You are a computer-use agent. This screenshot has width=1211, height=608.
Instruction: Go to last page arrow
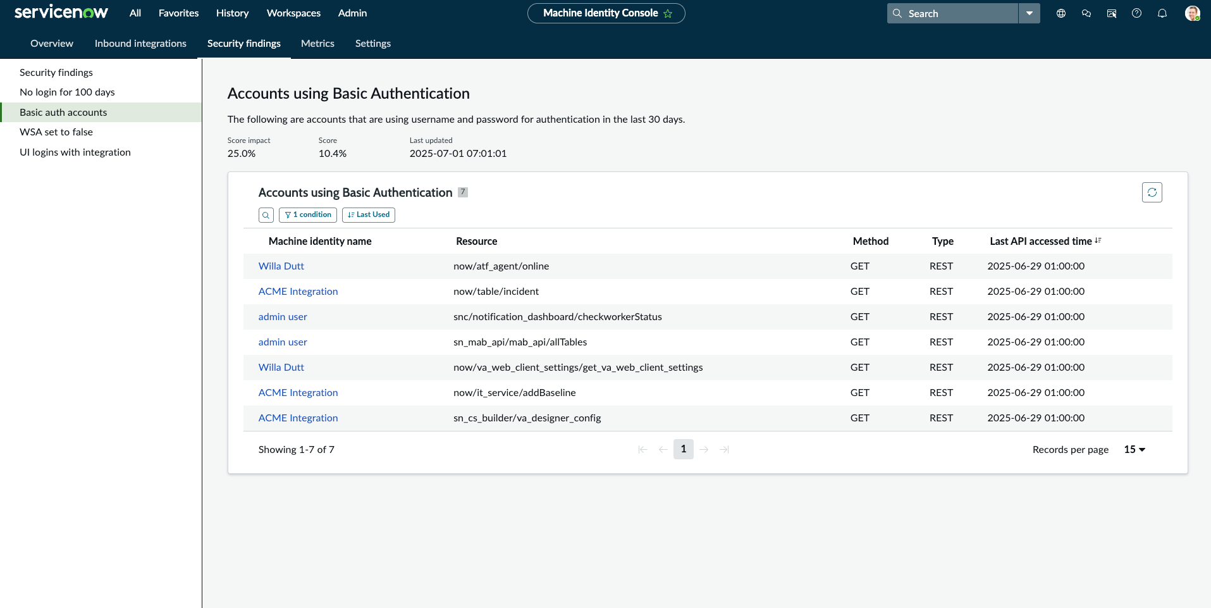click(x=724, y=449)
